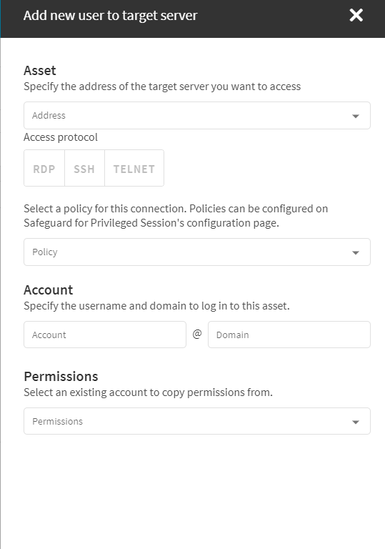Click the @ symbol between fields
Image resolution: width=385 pixels, height=549 pixels.
point(197,334)
